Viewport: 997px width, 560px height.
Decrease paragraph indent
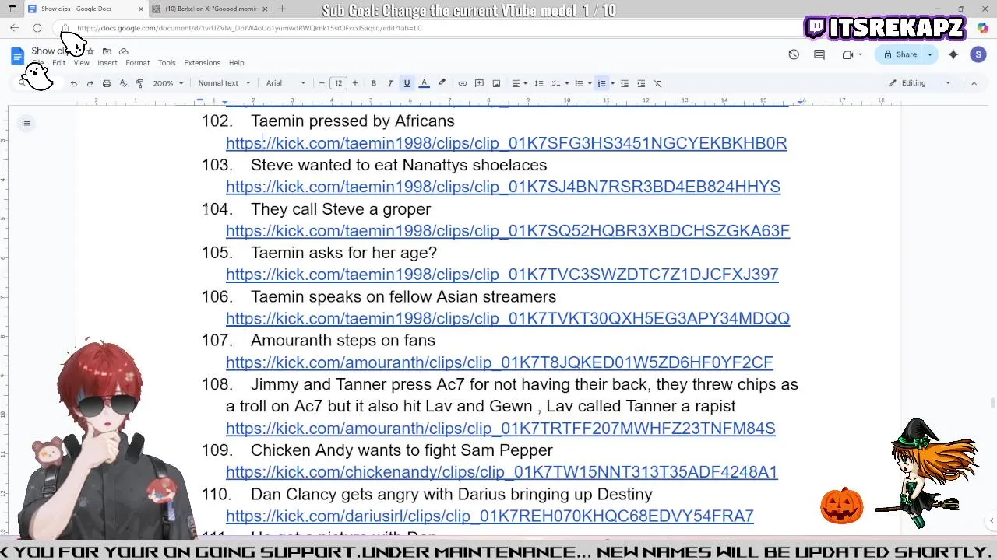tap(625, 83)
